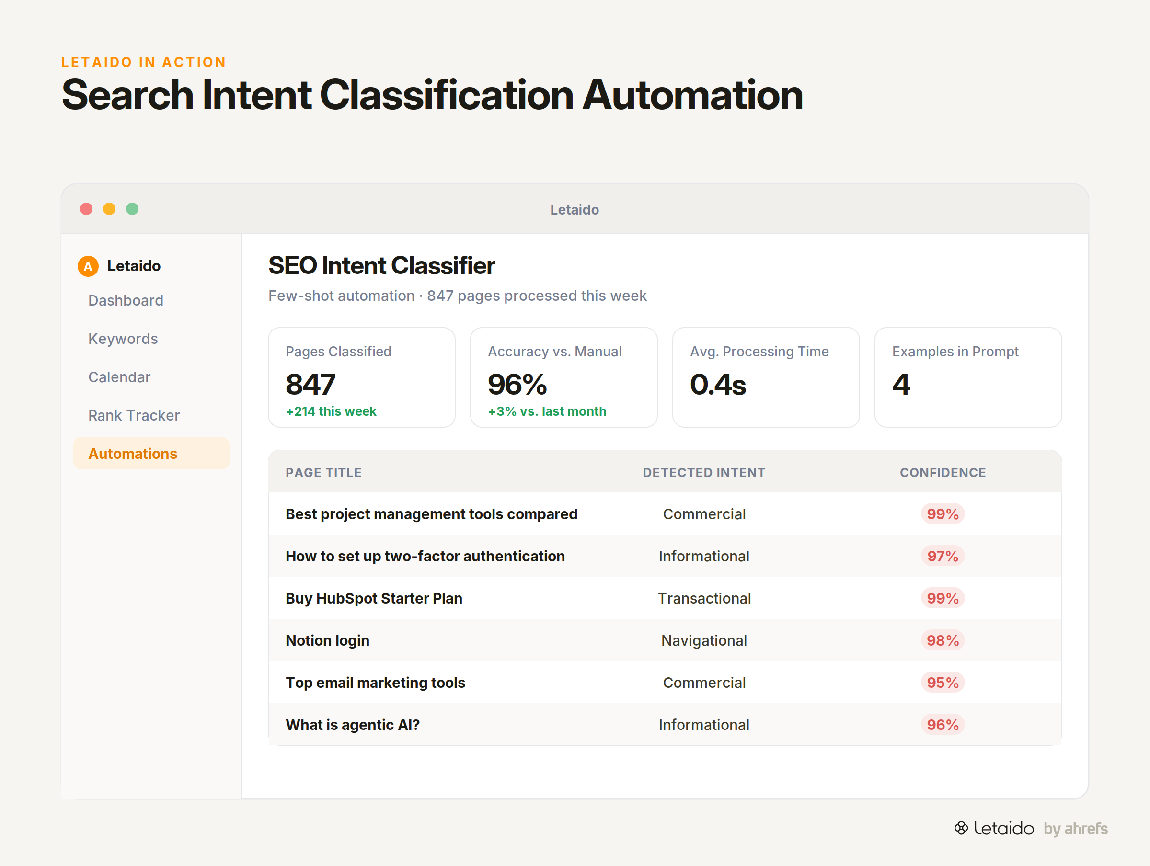Click 99% confidence badge for HubSpot row
Image resolution: width=1150 pixels, height=866 pixels.
click(943, 598)
